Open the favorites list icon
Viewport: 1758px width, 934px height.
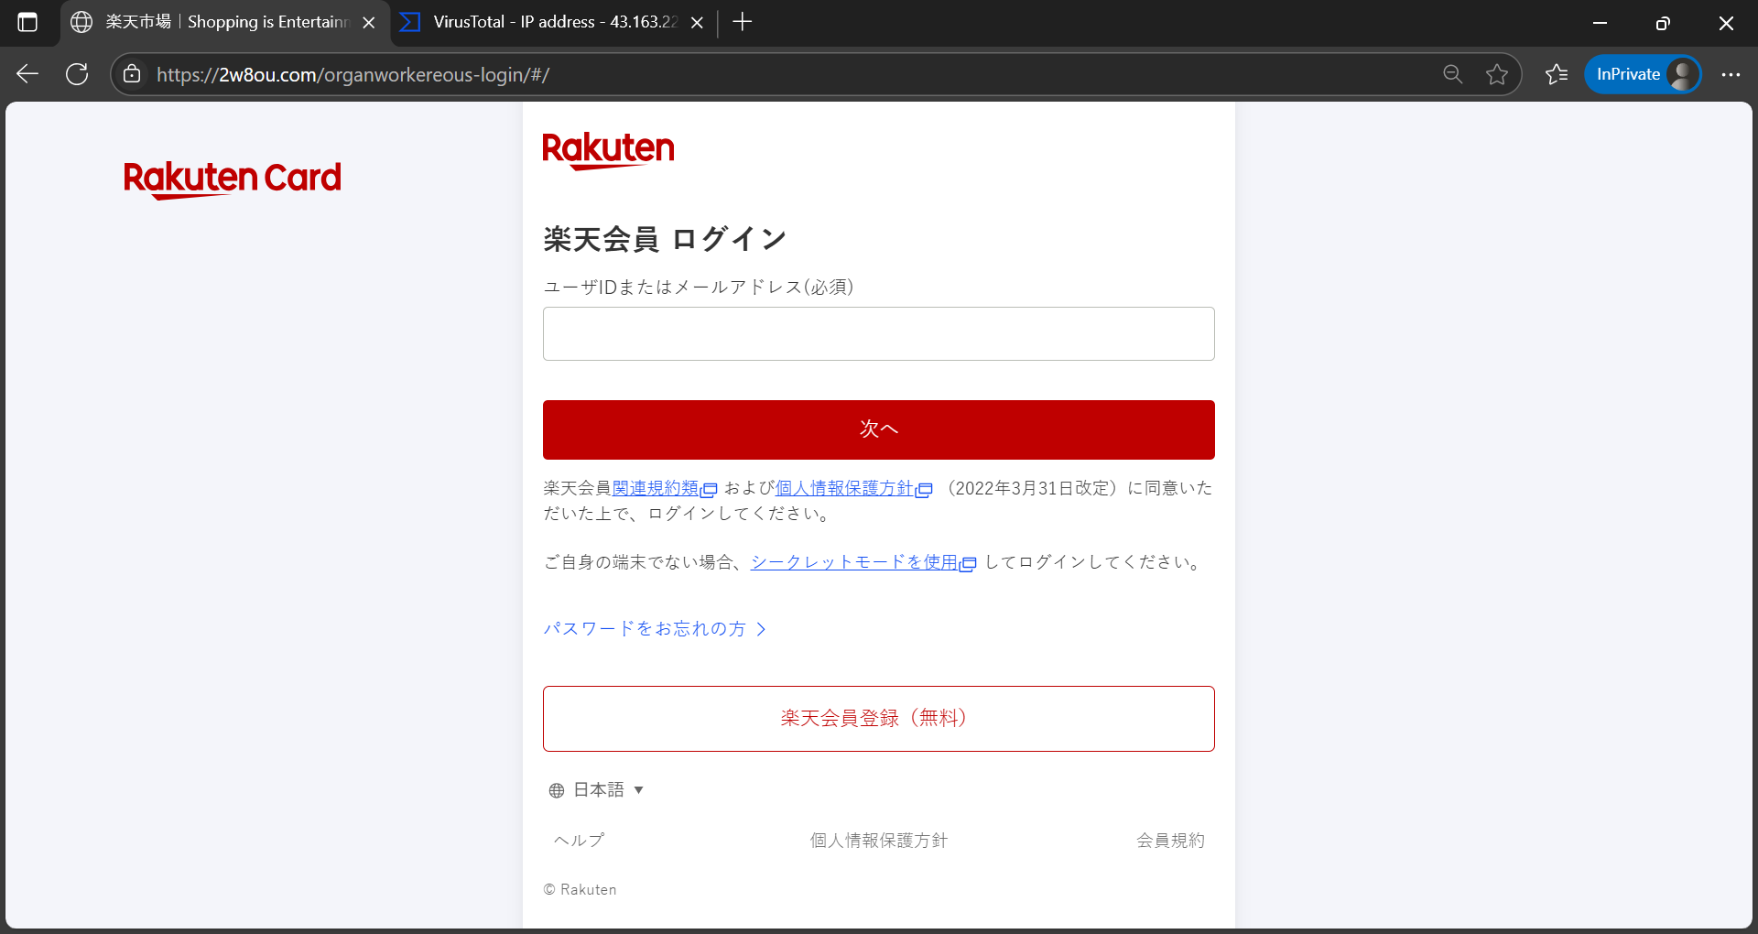point(1557,74)
